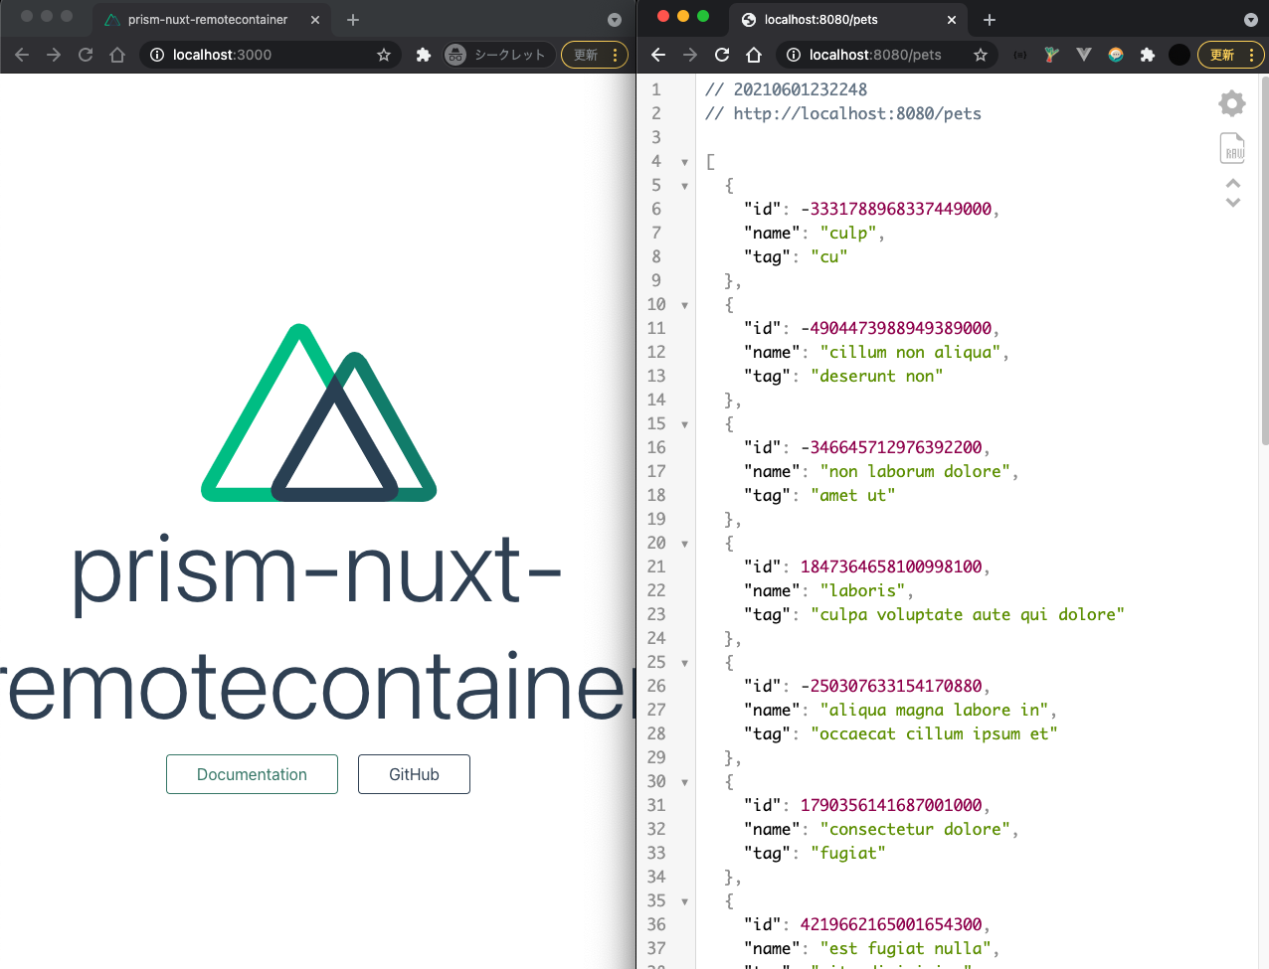The image size is (1269, 969).
Task: Bookmark localhost:3000 with the star icon
Action: click(x=384, y=55)
